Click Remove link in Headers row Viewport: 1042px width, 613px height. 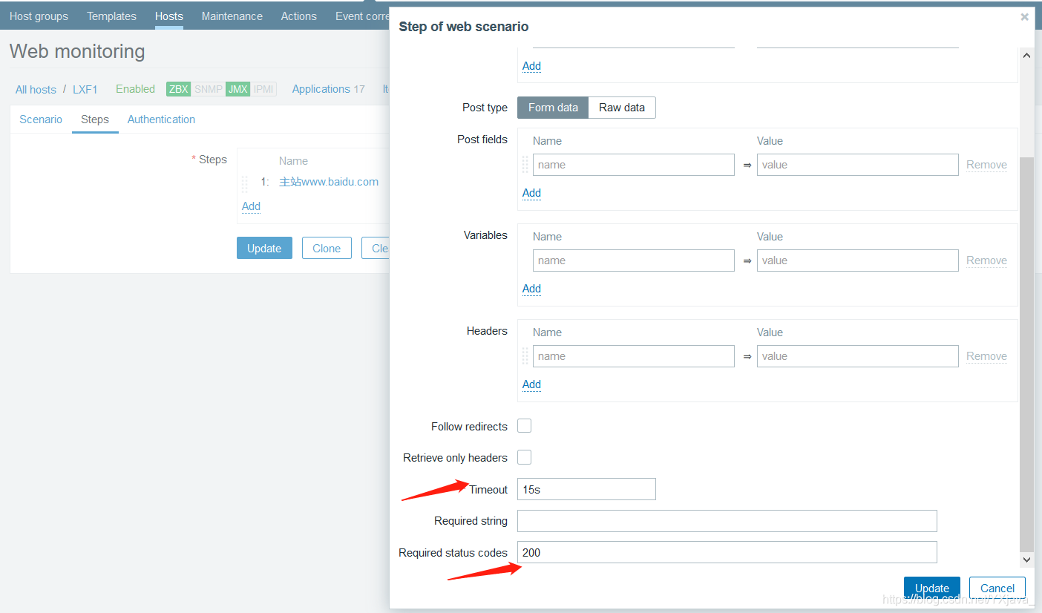click(x=986, y=356)
